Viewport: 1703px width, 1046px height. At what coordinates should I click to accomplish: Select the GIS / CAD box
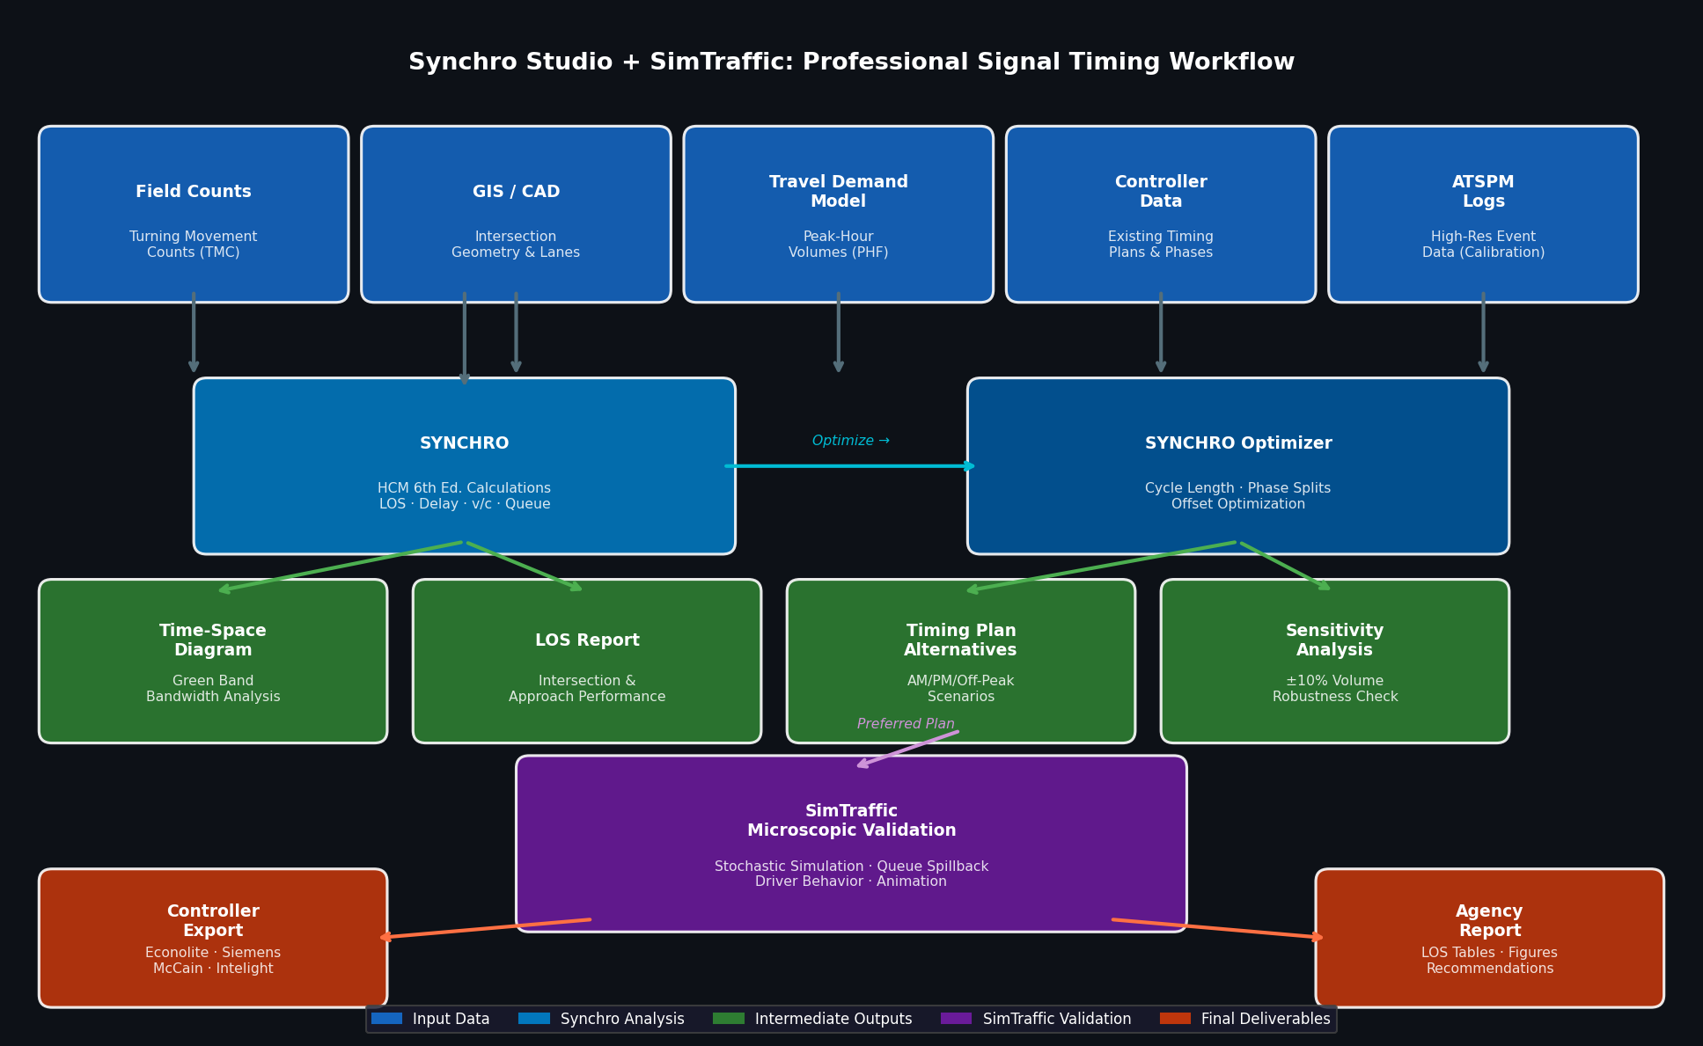click(x=516, y=214)
